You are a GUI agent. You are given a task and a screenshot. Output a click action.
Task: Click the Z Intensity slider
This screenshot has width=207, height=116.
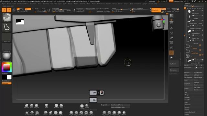42,11
